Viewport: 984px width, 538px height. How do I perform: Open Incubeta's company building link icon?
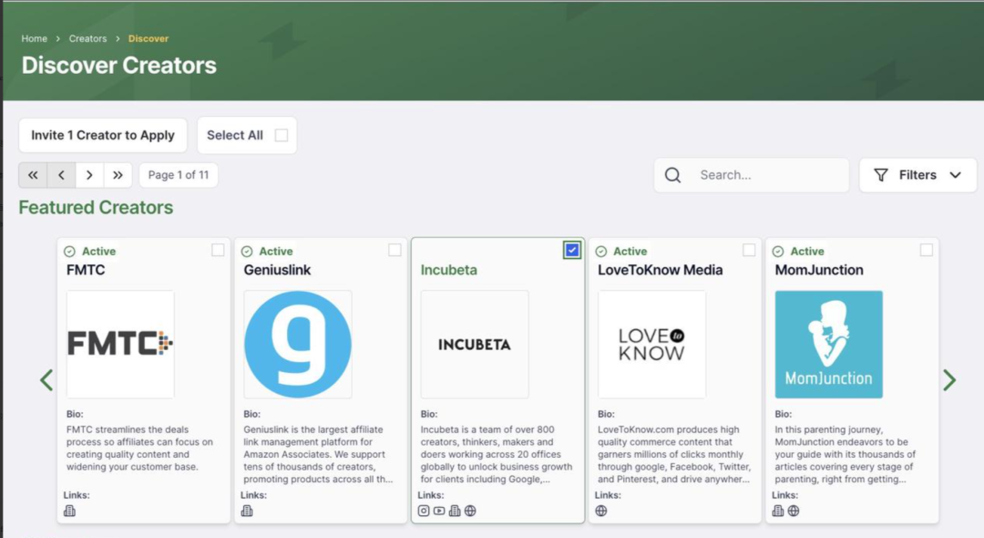(455, 511)
